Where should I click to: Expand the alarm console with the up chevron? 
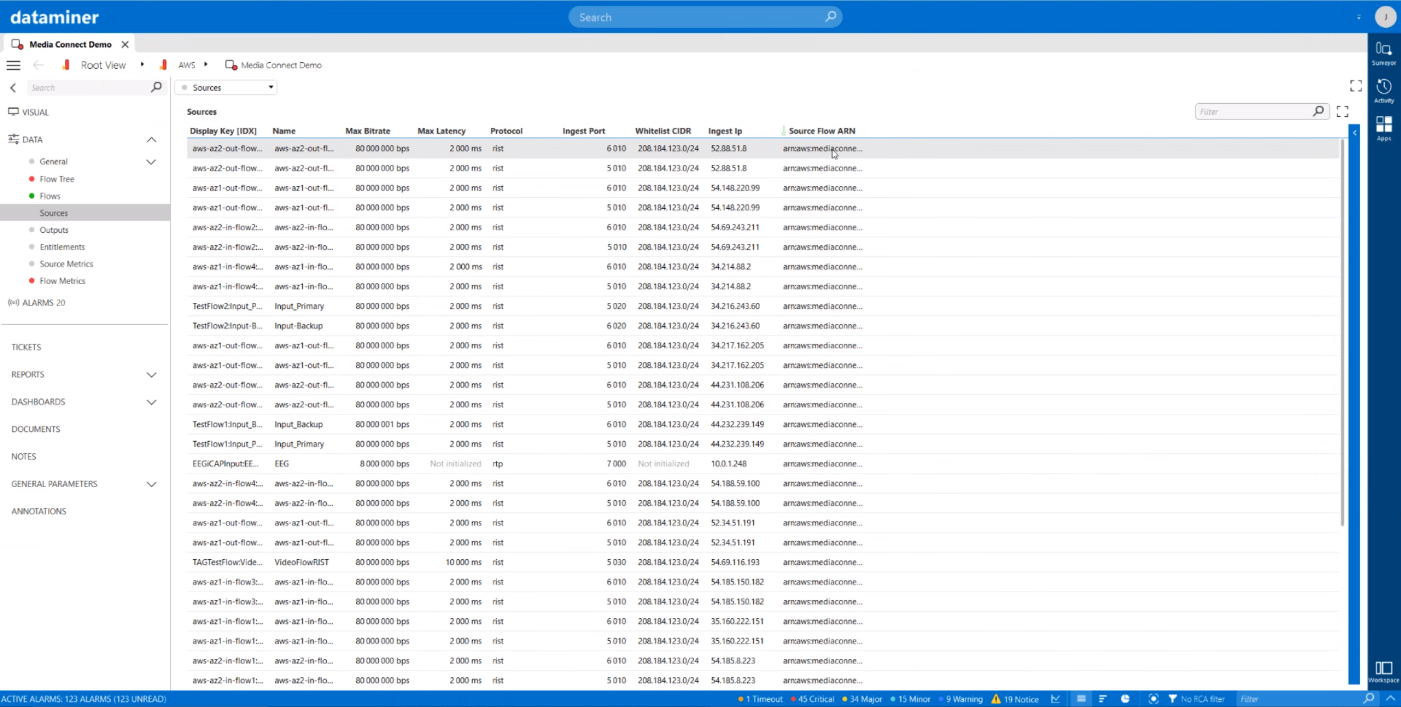tap(1390, 699)
